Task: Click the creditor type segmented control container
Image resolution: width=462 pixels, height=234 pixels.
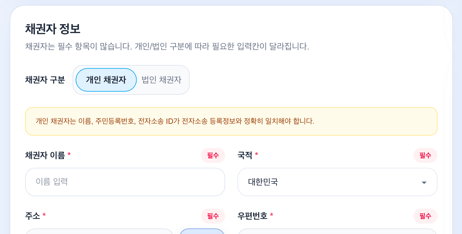Action: pyautogui.click(x=131, y=80)
